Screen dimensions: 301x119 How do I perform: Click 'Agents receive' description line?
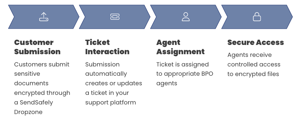point(249,55)
